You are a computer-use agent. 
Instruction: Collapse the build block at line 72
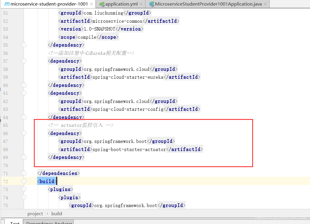[x=24, y=181]
